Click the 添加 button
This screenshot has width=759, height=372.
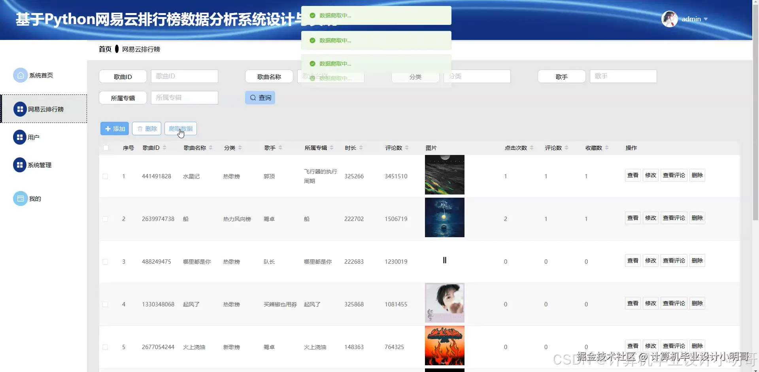tap(115, 128)
